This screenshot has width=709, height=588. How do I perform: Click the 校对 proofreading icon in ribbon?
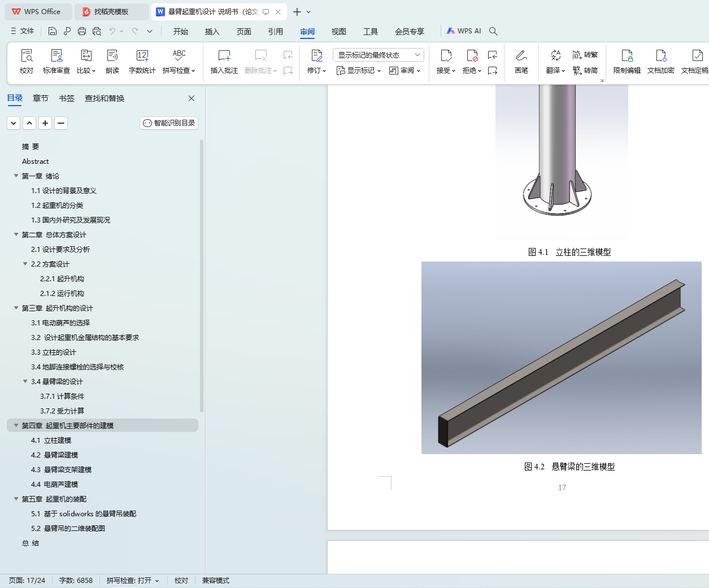click(27, 62)
